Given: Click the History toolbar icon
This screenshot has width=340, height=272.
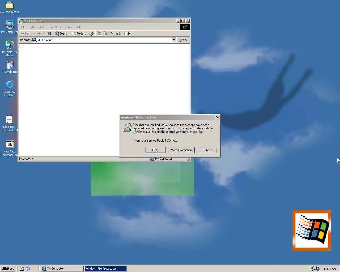Looking at the screenshot, I should click(x=91, y=33).
